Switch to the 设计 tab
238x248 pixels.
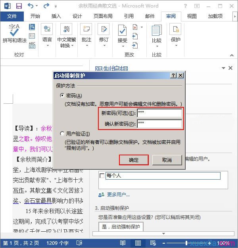(x=77, y=16)
